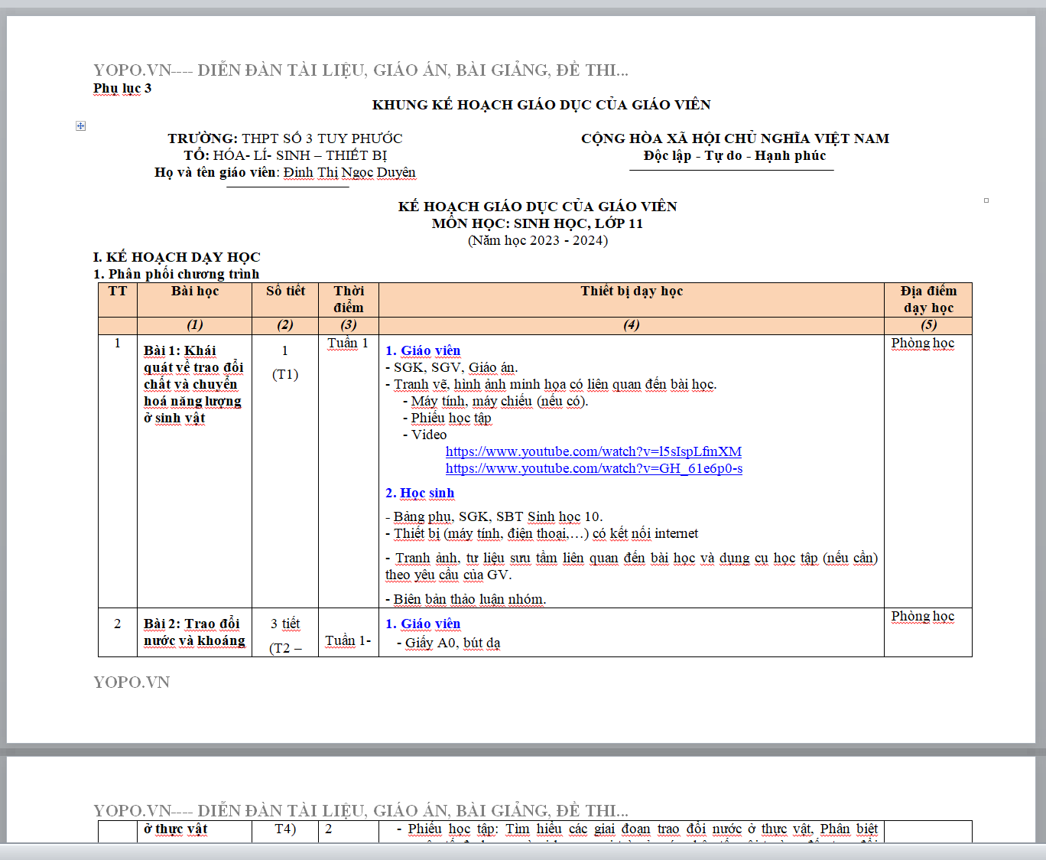Click the "Thời điểm" column header

(x=349, y=299)
